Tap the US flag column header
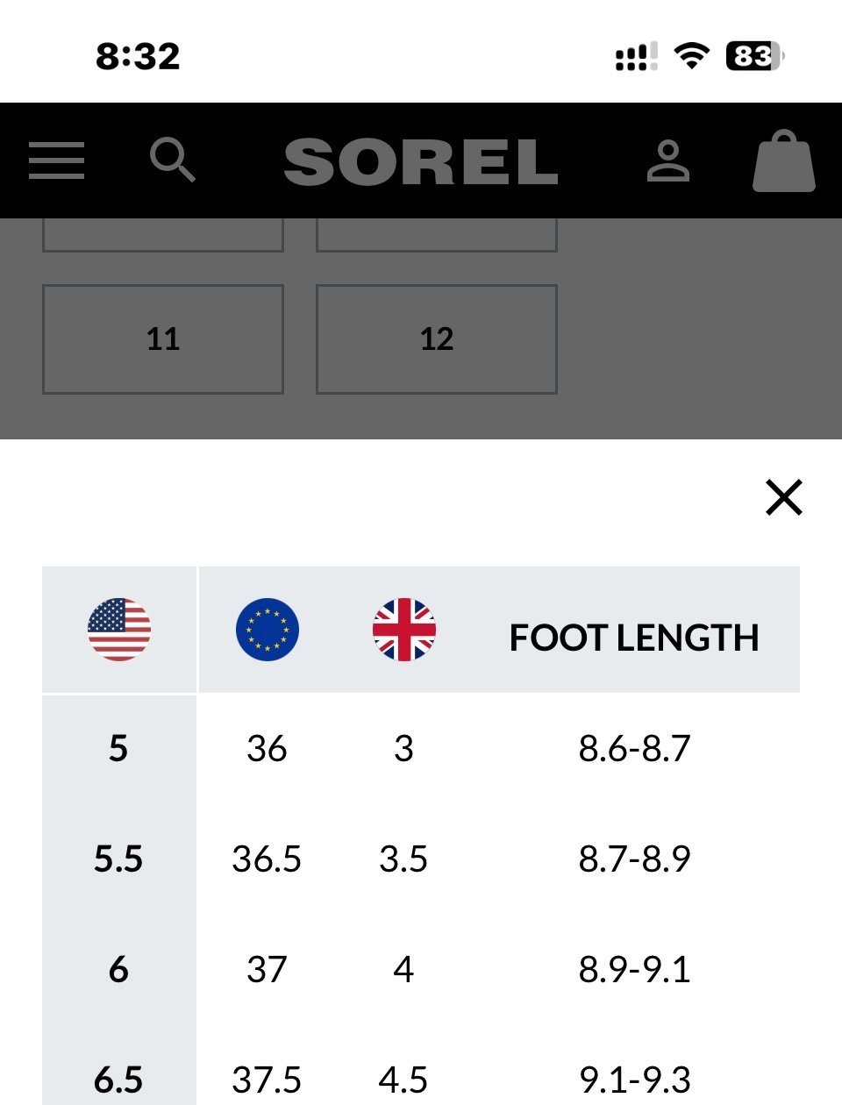Screen dimensions: 842x1105 (119, 630)
